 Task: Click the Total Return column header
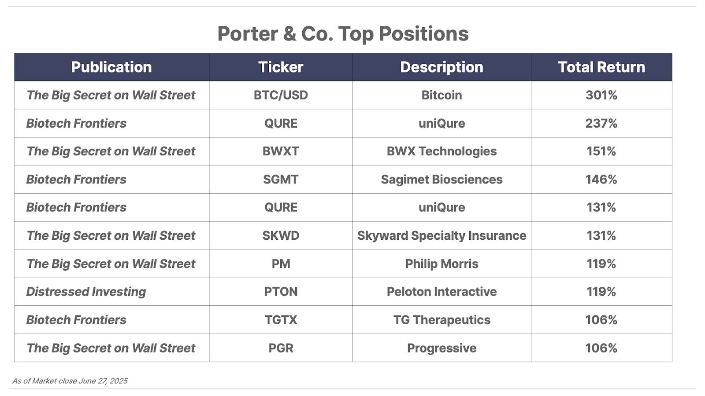[x=601, y=67]
